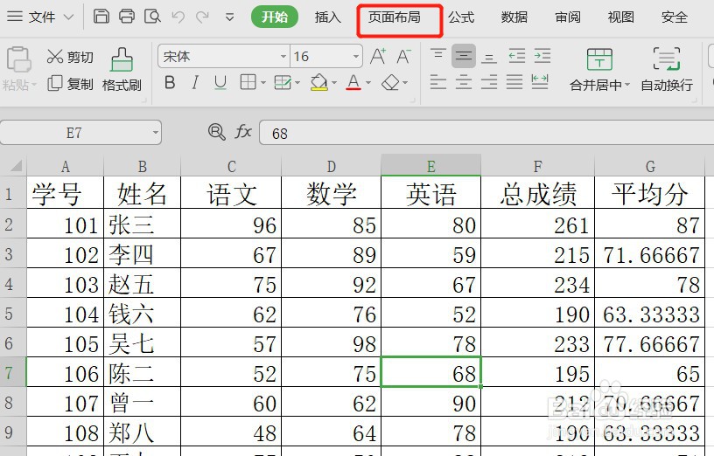Align text to top icon

click(438, 56)
